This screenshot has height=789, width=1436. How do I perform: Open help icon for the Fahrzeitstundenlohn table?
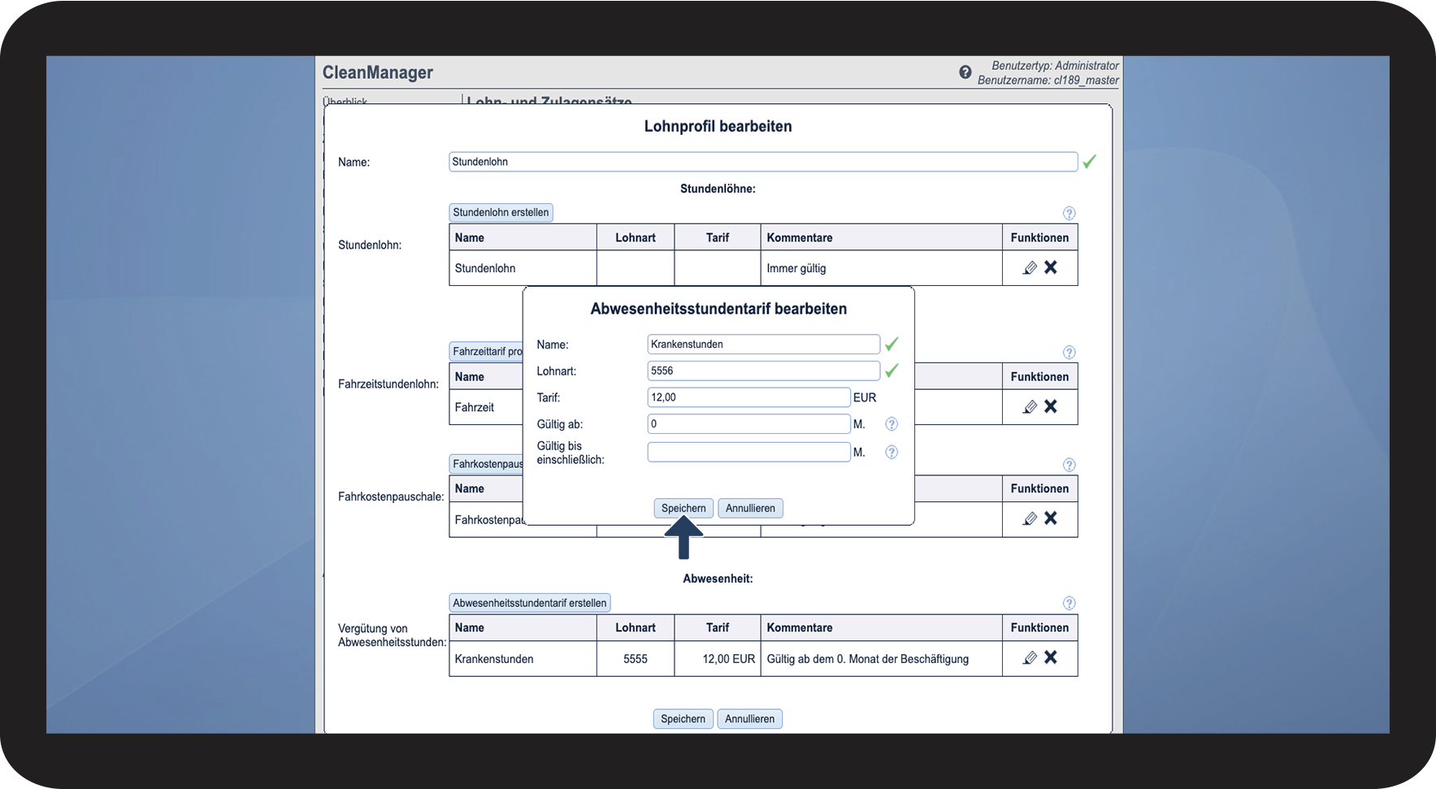click(x=1069, y=353)
